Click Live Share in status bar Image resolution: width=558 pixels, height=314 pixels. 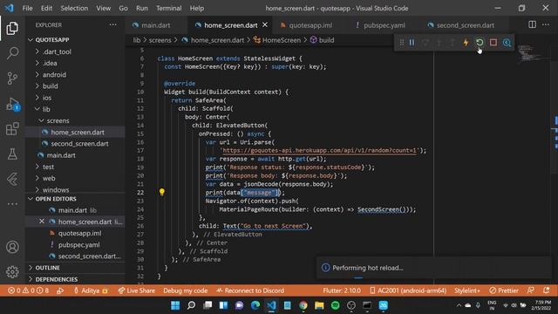pyautogui.click(x=137, y=290)
